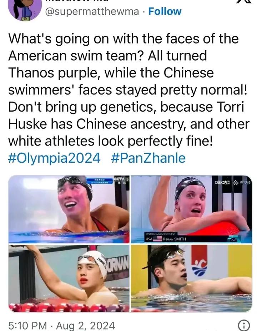Click the Olympic rings logo in Smith photo
Screen dimensions: 257x331
click(232, 240)
